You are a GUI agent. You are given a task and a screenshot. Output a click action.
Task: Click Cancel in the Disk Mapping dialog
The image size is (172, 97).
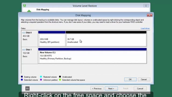pos(144,79)
